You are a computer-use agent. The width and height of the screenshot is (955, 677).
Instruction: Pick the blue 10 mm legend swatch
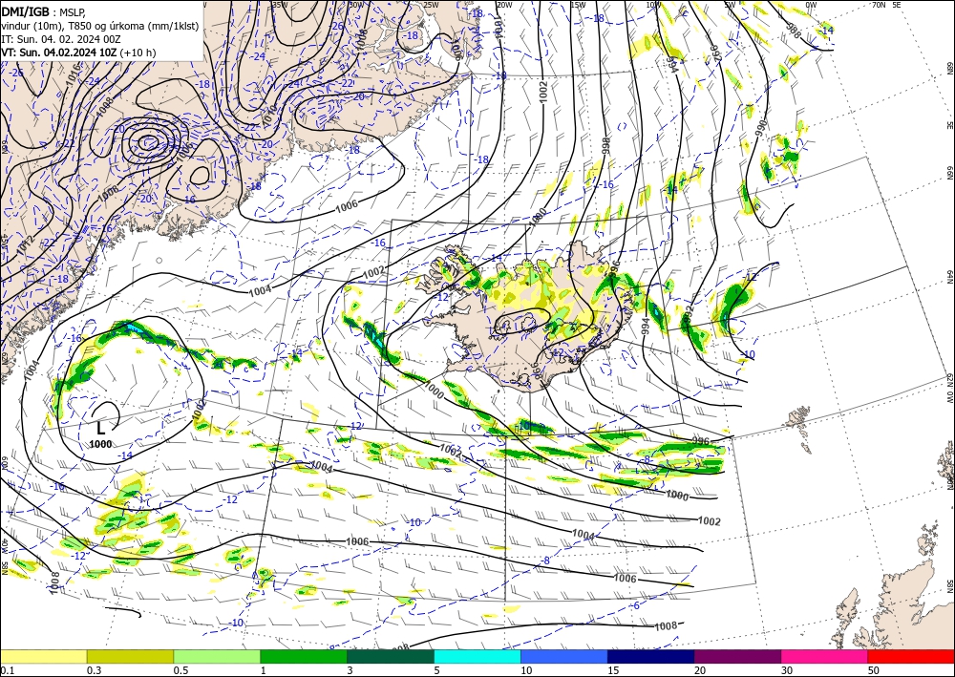564,656
